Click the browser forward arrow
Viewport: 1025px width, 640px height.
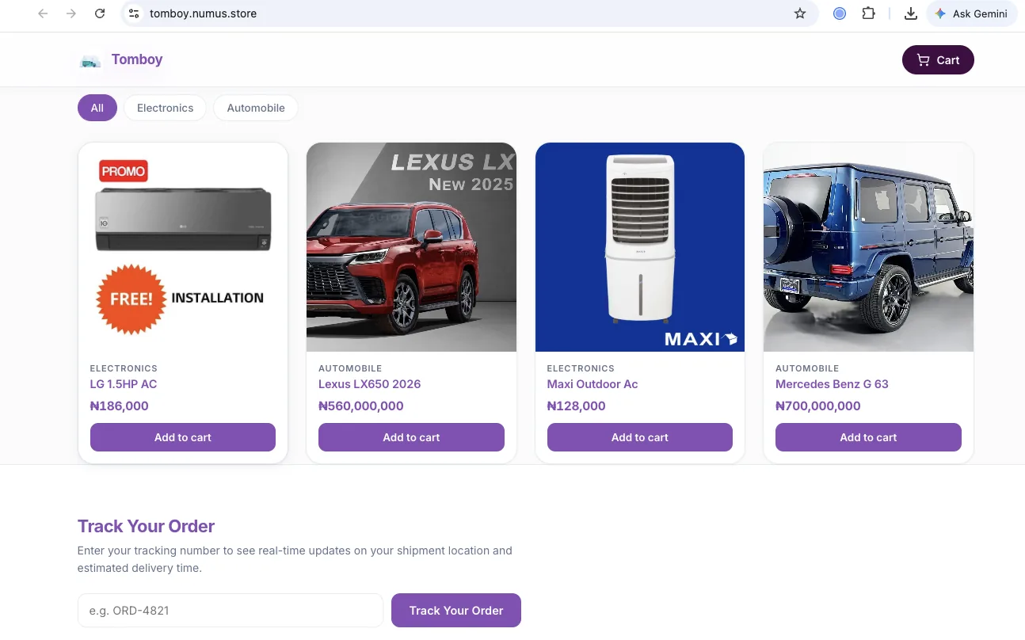pos(71,13)
